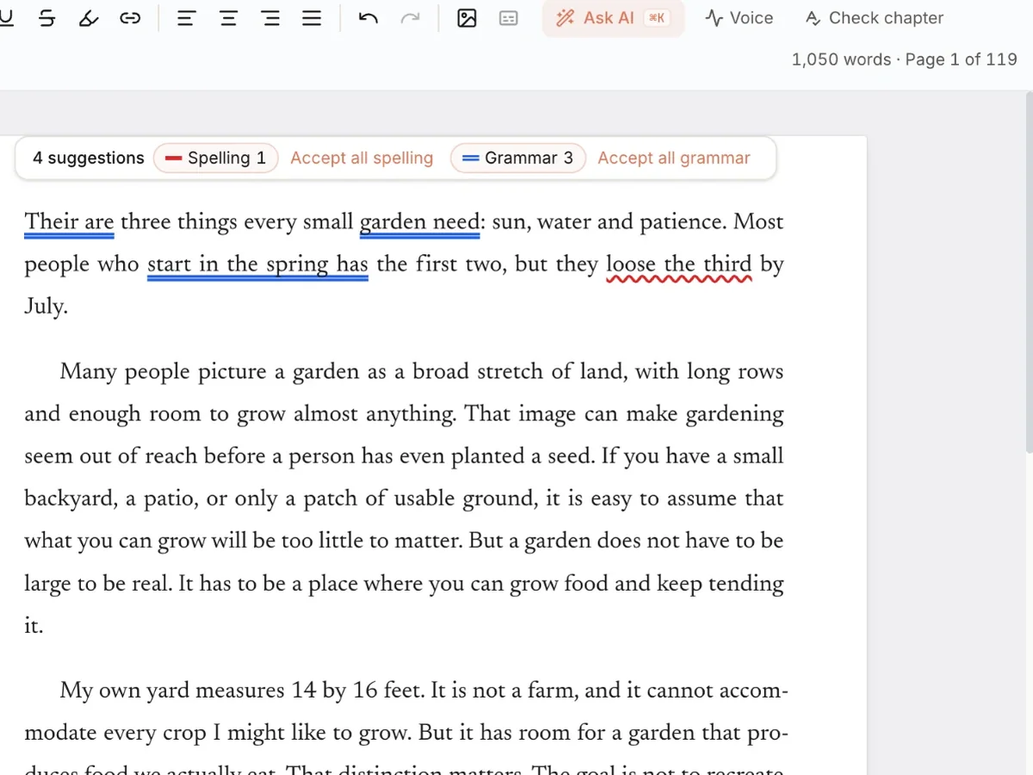This screenshot has height=775, width=1033.
Task: Open grammar suggestion for "garden need"
Action: tap(420, 222)
